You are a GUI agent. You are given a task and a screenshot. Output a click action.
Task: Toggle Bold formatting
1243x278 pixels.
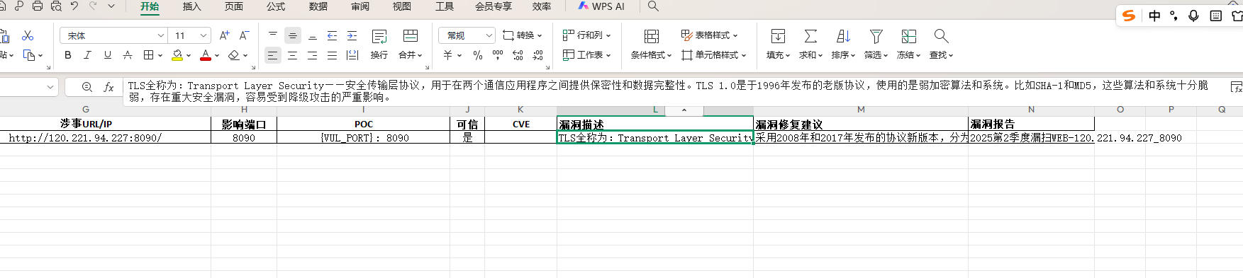coord(68,55)
